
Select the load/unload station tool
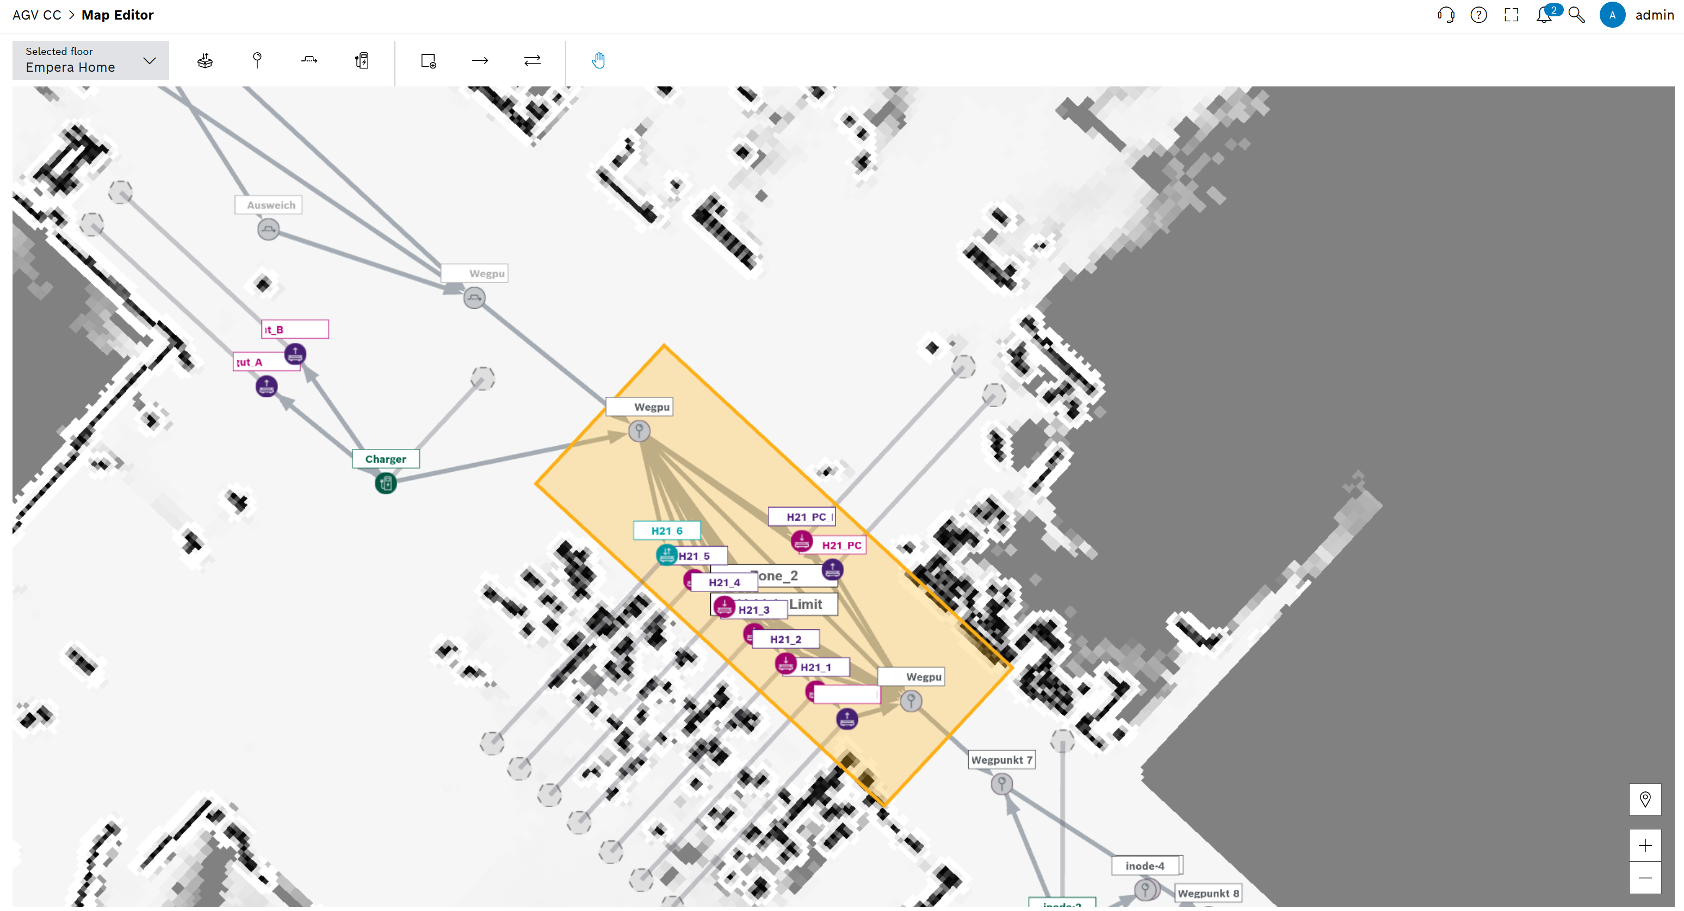[x=205, y=61]
